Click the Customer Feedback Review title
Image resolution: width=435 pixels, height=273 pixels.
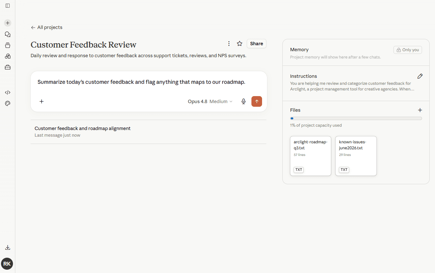click(x=83, y=45)
